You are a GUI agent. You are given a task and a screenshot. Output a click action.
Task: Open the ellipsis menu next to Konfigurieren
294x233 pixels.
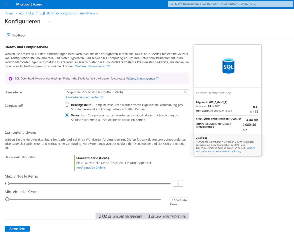pyautogui.click(x=48, y=21)
